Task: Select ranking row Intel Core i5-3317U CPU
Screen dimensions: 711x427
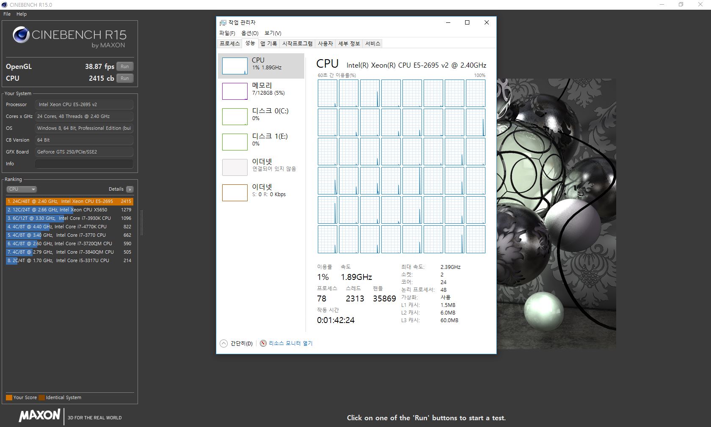Action: click(x=69, y=260)
